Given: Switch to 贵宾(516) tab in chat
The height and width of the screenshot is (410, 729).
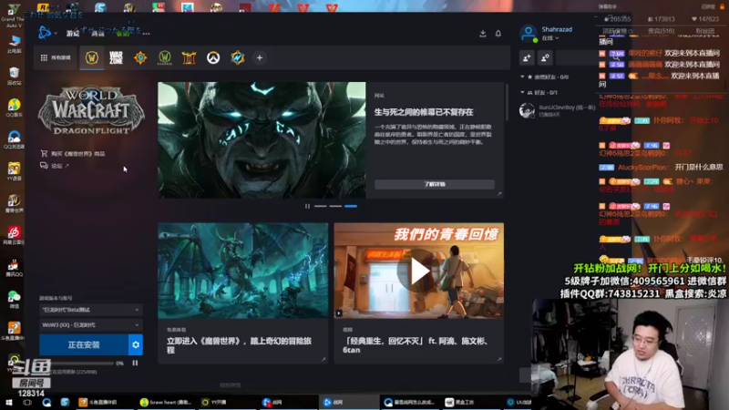Looking at the screenshot, I should [661, 31].
